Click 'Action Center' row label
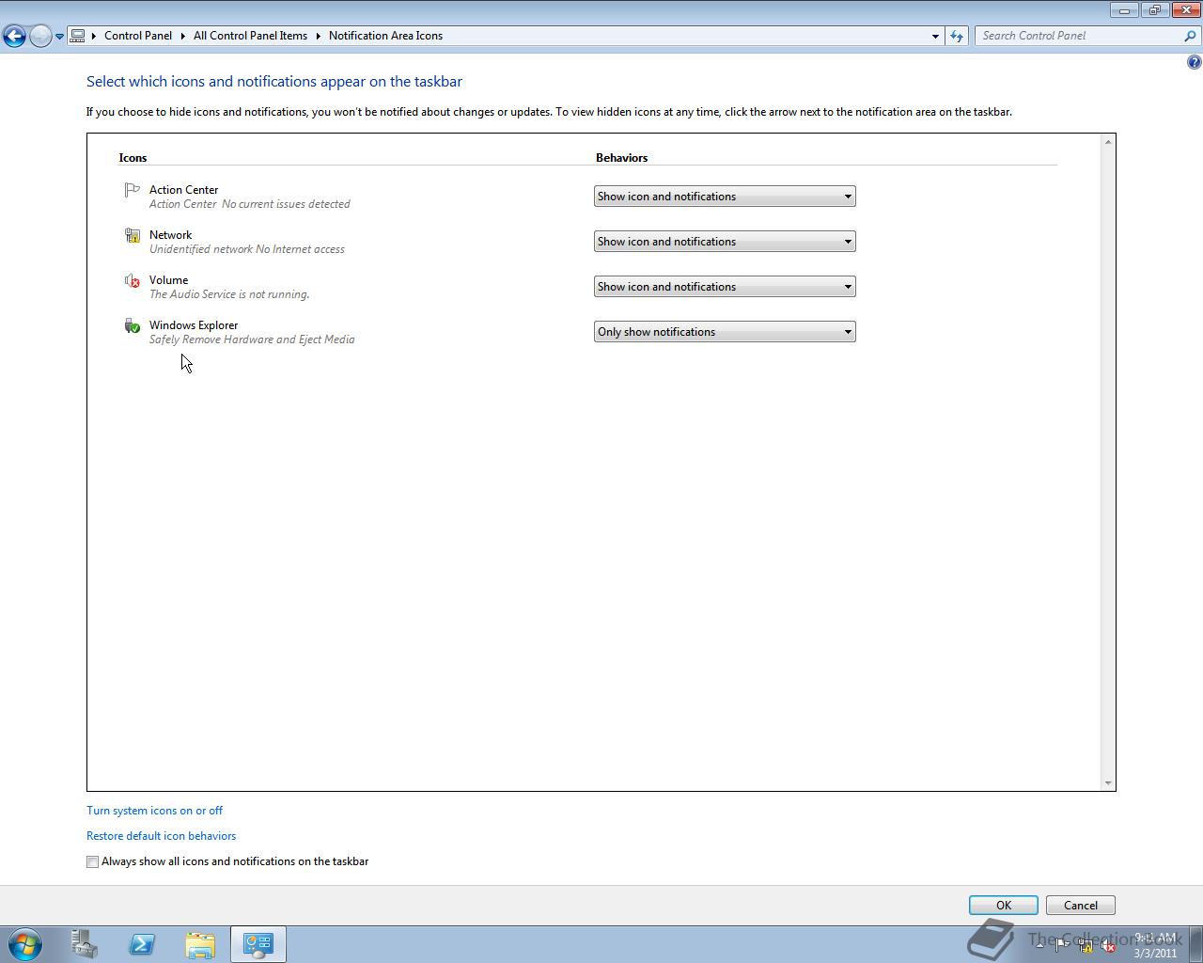 (183, 190)
